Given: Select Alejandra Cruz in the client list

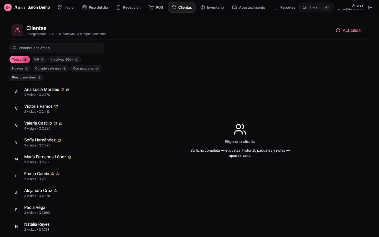Looking at the screenshot, I should [57, 193].
